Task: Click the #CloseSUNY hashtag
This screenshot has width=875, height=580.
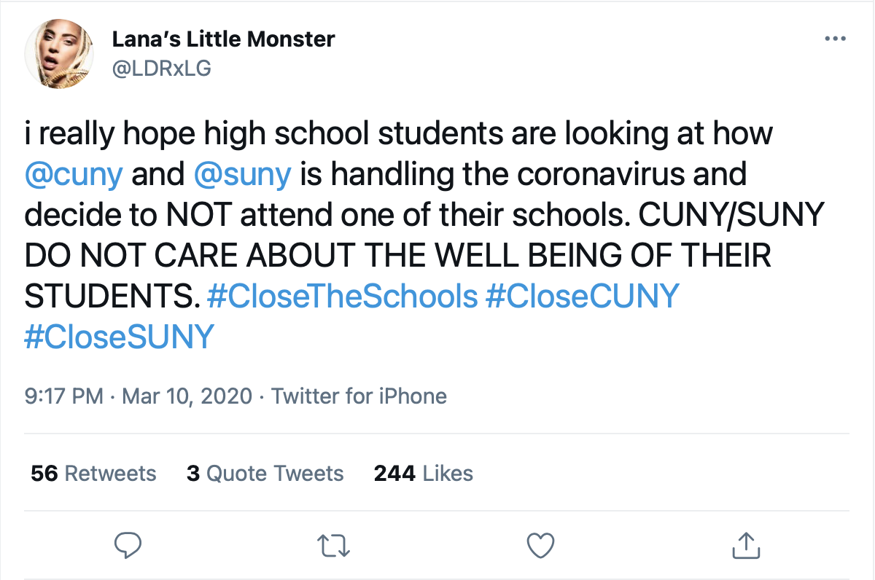Action: click(x=120, y=337)
